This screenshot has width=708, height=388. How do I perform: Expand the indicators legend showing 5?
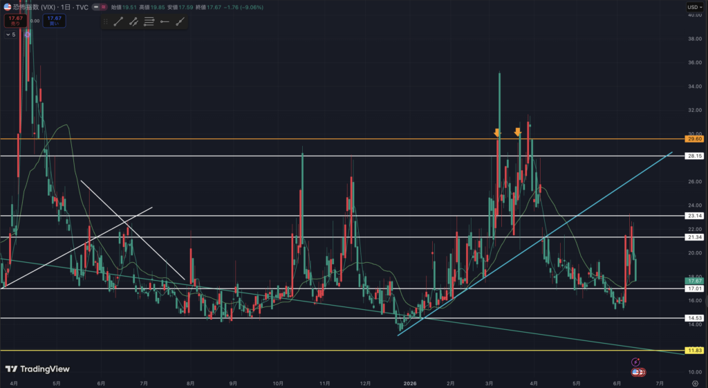(11, 35)
